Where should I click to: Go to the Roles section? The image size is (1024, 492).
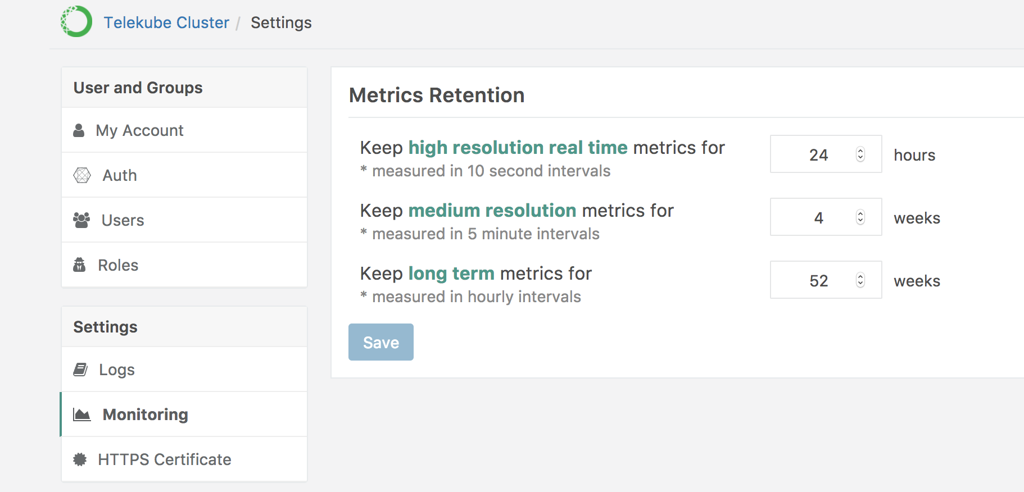pyautogui.click(x=118, y=265)
